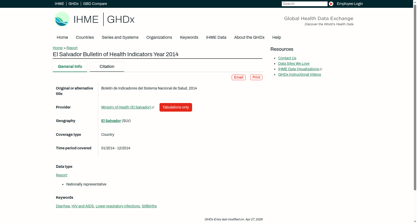Open Lower respiratory infections keyword
The height and width of the screenshot is (224, 417).
click(x=118, y=206)
